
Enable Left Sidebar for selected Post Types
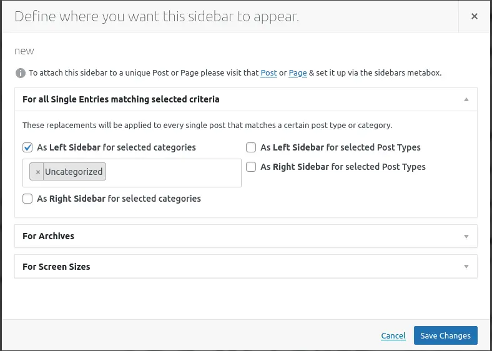tap(251, 148)
